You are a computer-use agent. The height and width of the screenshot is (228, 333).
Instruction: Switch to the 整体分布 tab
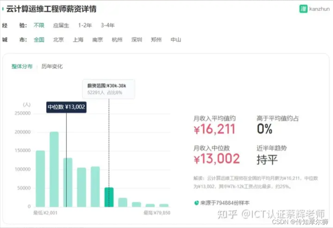click(x=22, y=66)
